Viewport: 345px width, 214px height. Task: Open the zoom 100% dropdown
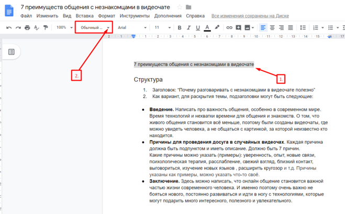point(65,27)
